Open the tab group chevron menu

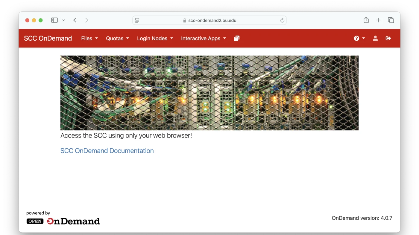(x=63, y=20)
